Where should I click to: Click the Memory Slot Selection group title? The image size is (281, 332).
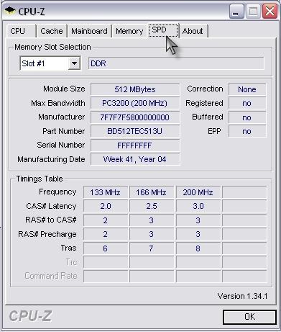point(52,47)
